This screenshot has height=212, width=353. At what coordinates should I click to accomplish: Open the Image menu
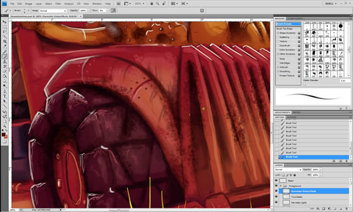(28, 4)
